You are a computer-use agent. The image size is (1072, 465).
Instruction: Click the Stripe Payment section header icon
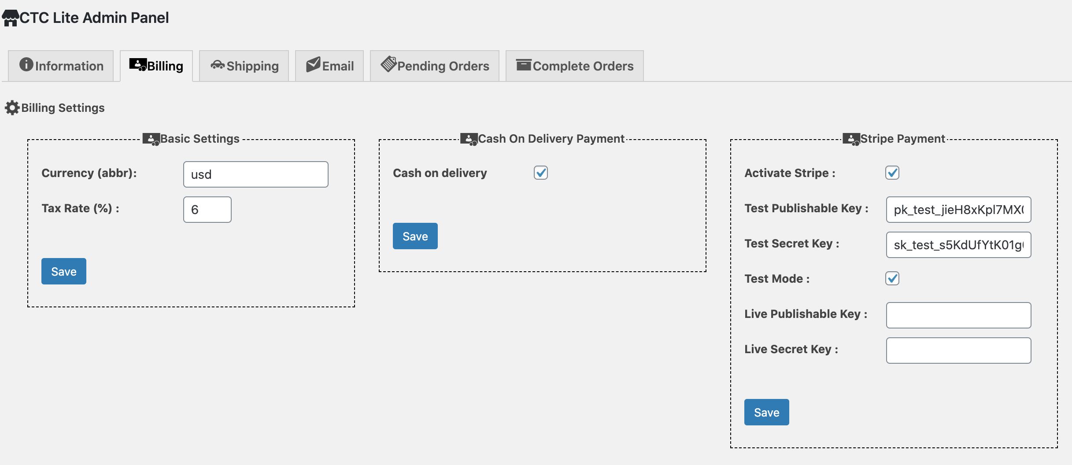coord(851,139)
